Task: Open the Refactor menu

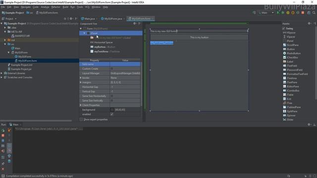Action: (55, 7)
